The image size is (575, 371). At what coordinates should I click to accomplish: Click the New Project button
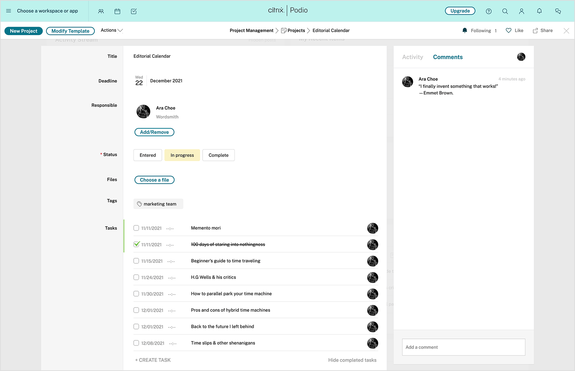pyautogui.click(x=24, y=31)
